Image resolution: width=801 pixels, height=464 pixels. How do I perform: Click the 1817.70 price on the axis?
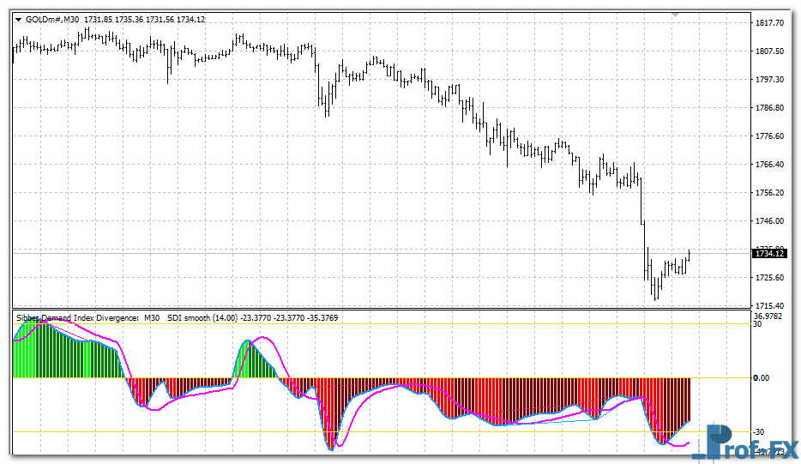768,23
